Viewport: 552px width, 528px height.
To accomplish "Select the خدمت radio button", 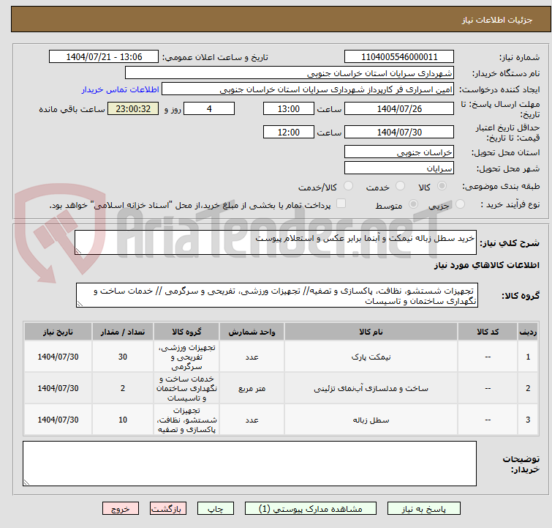I will [400, 185].
